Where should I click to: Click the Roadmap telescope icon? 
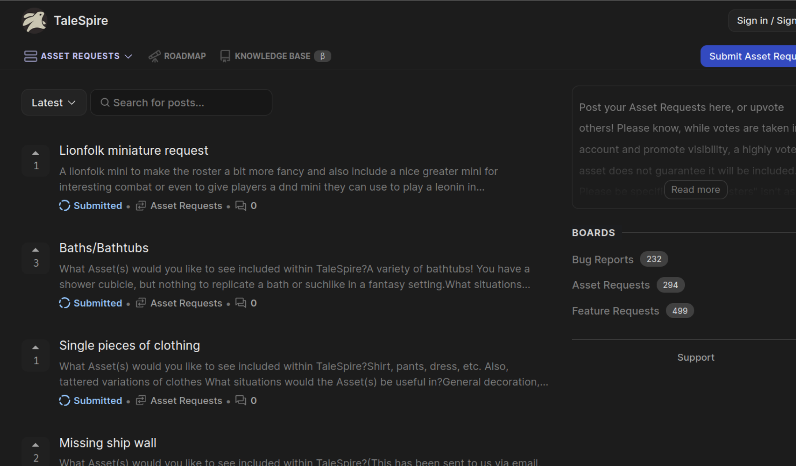[x=154, y=56]
